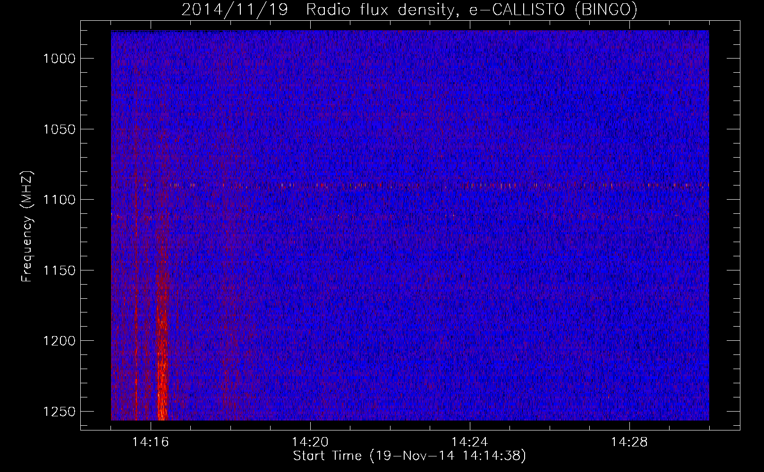The image size is (764, 472).
Task: Click the 1050 frequency tick label
Action: [59, 129]
